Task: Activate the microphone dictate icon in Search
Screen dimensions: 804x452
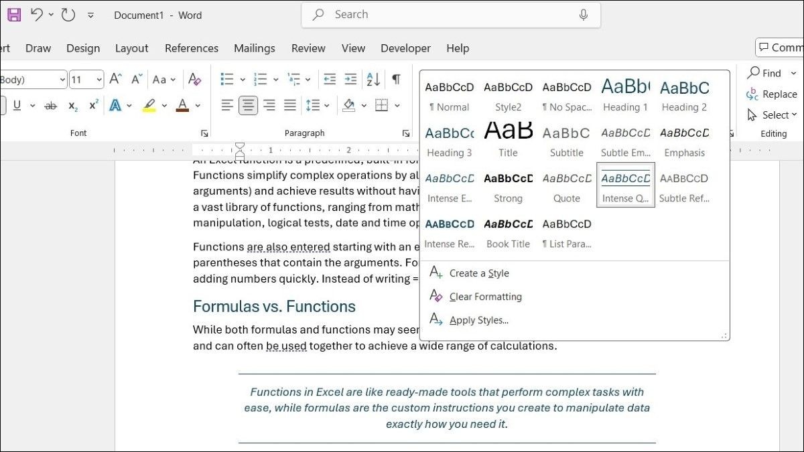Action: (583, 15)
